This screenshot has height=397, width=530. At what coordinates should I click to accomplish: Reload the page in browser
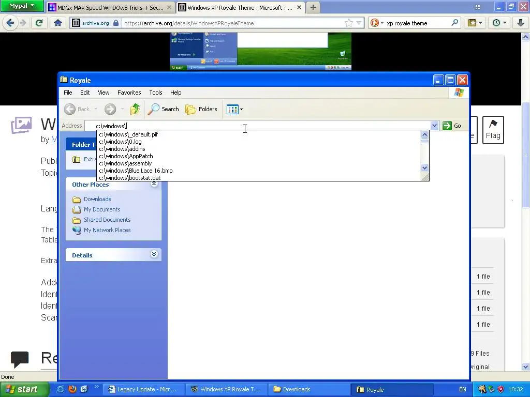coord(39,23)
